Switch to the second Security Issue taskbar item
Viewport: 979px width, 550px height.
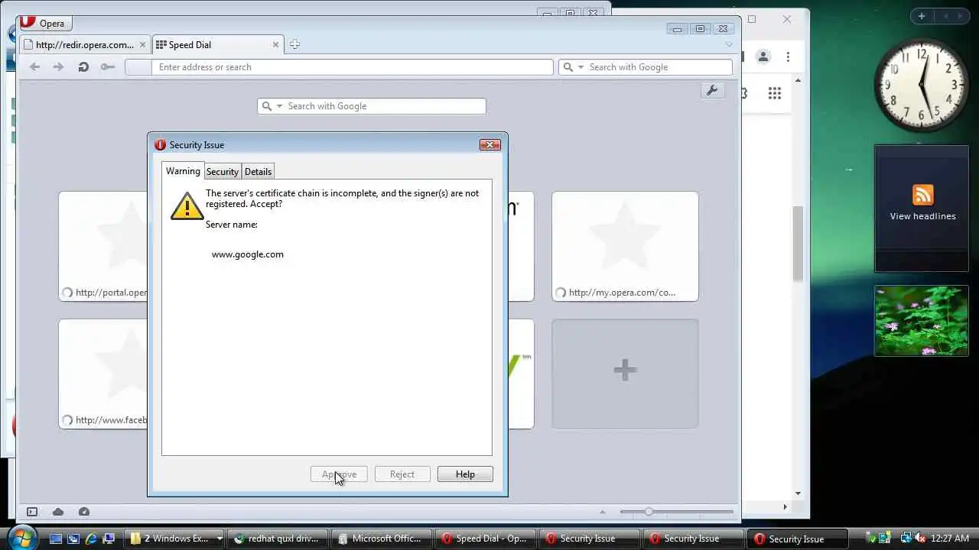click(x=695, y=539)
